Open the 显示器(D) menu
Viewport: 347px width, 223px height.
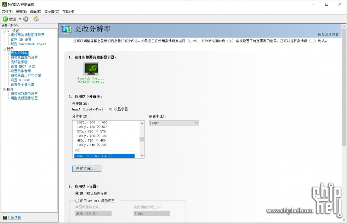coord(52,11)
